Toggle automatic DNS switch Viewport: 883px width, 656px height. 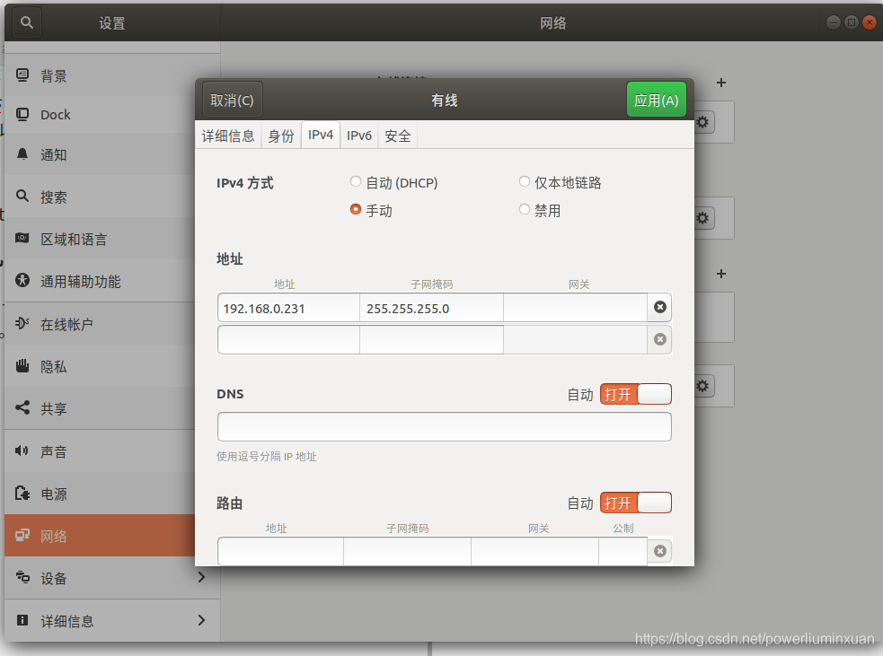(x=636, y=394)
